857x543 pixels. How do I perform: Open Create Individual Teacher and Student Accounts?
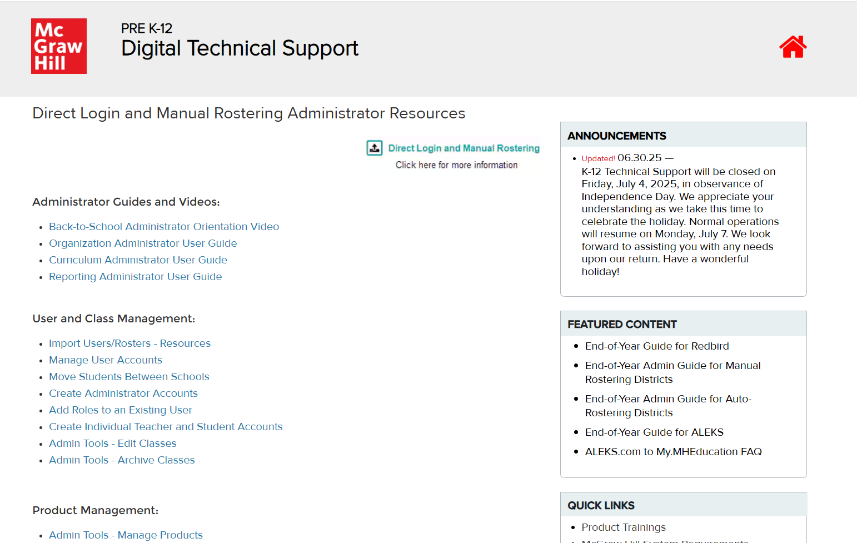166,427
